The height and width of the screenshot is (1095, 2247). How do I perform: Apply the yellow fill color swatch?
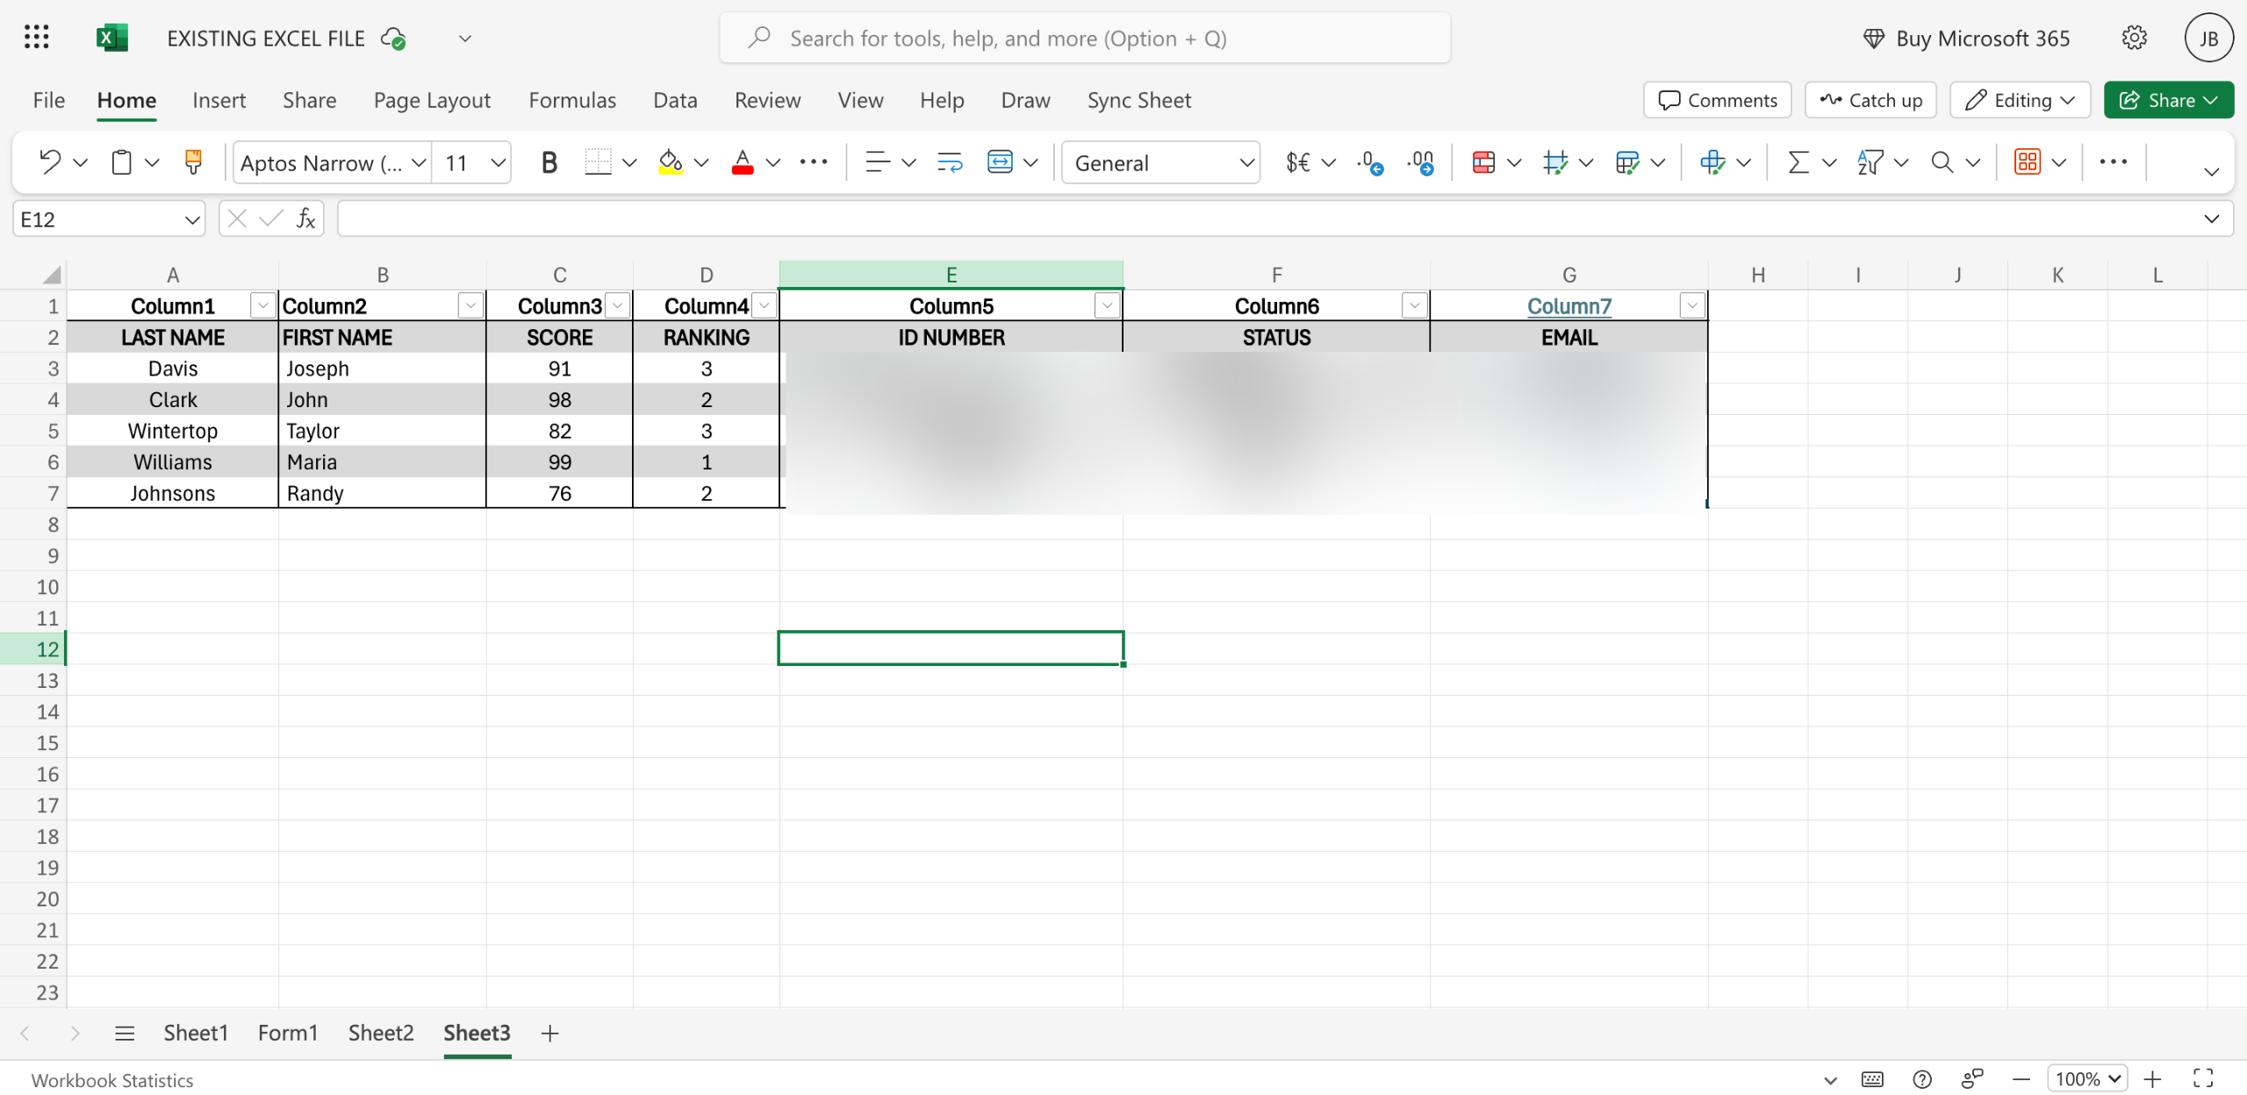[x=671, y=162]
